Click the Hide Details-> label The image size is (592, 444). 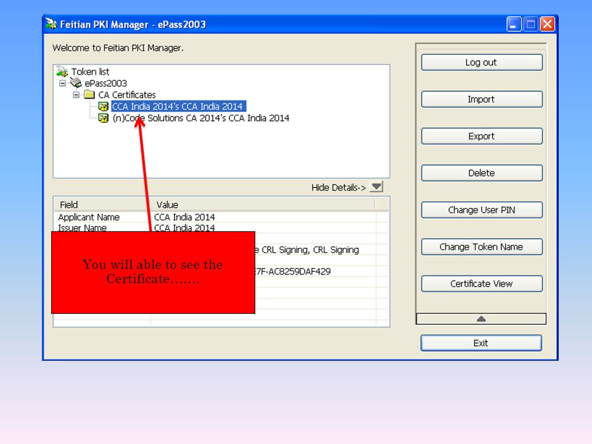point(339,187)
